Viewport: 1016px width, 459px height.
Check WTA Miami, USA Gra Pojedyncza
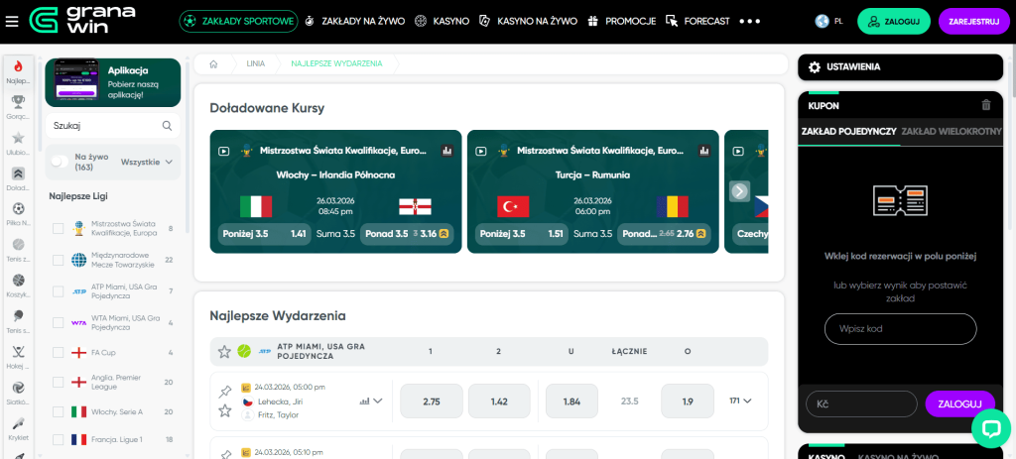pos(59,322)
